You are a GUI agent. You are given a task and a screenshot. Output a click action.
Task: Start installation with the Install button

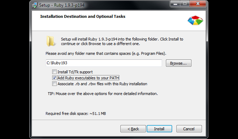(x=159, y=129)
